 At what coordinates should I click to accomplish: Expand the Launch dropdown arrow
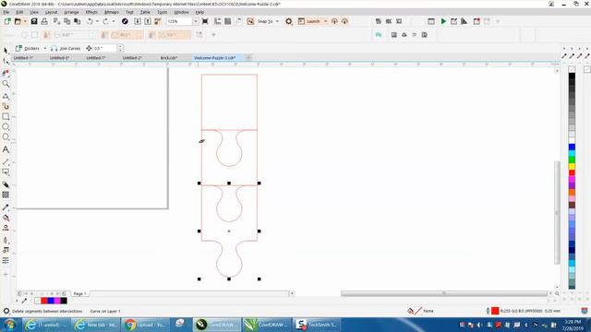click(x=325, y=21)
